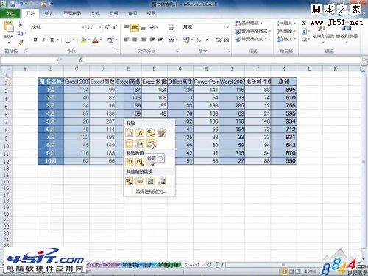Viewport: 368px width, 276px height.
Task: Toggle Top Align vertical alignment
Action: [x=127, y=27]
